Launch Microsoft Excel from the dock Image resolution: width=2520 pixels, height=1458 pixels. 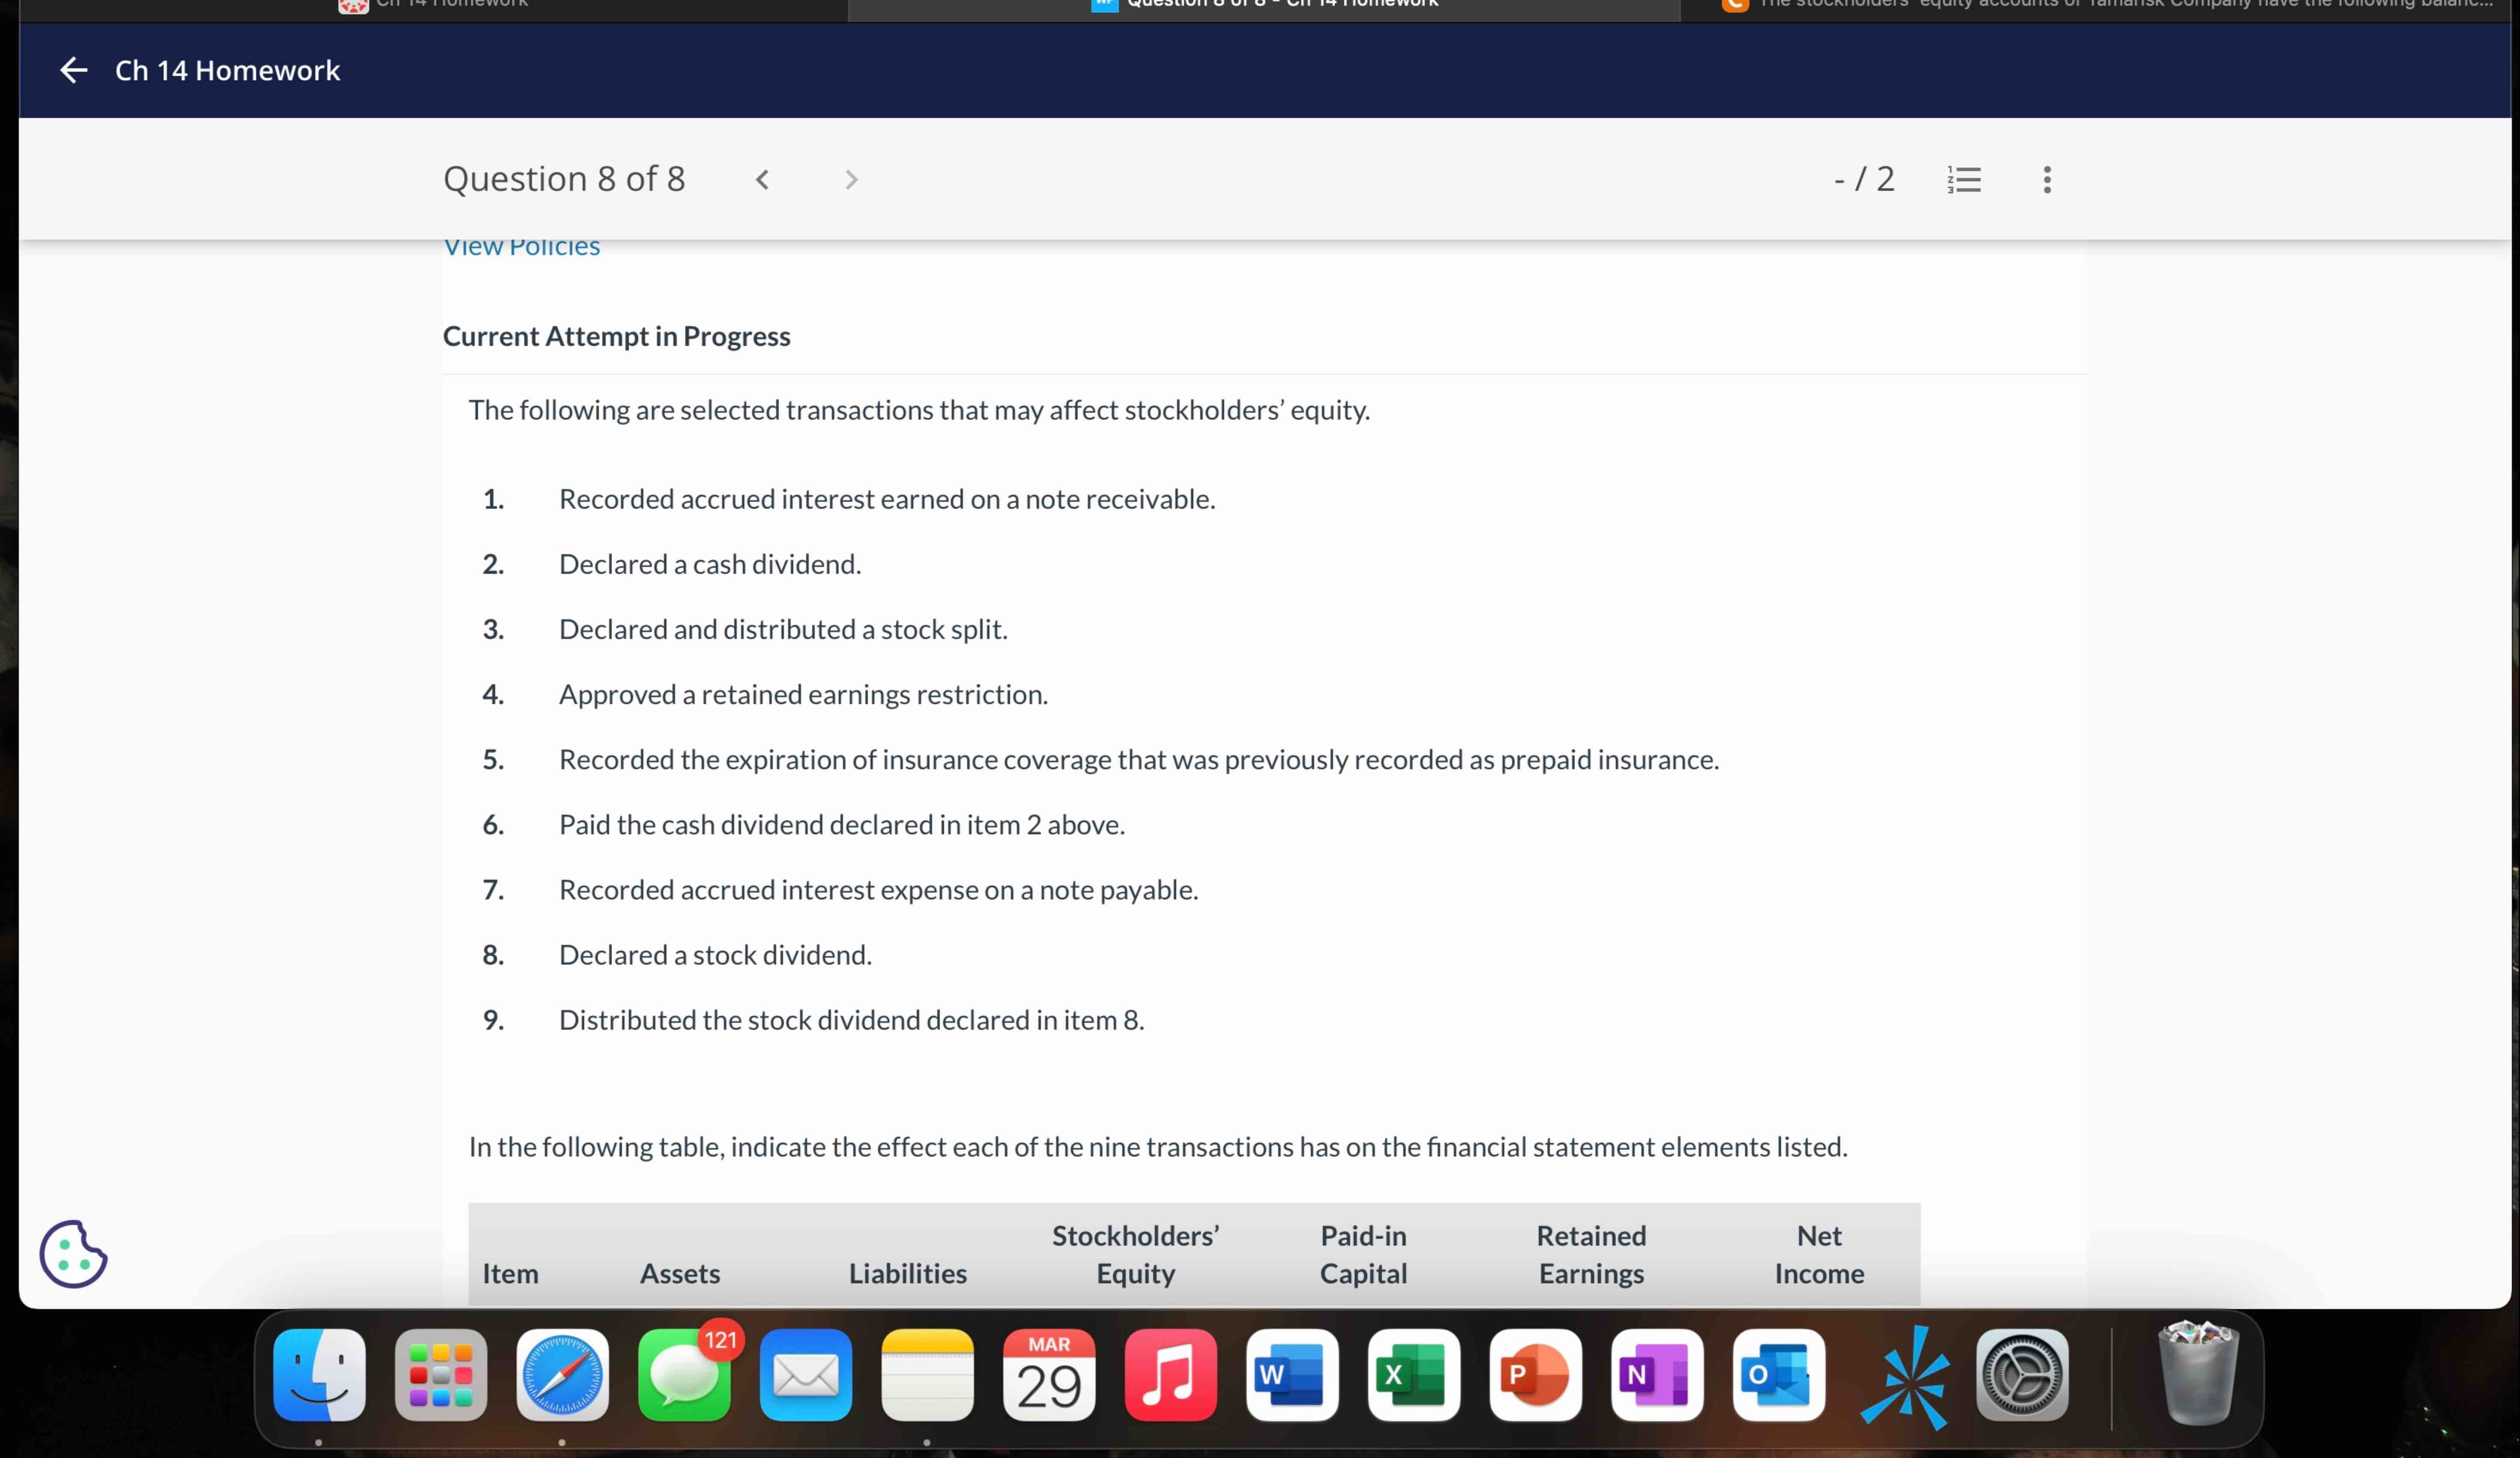(x=1413, y=1374)
